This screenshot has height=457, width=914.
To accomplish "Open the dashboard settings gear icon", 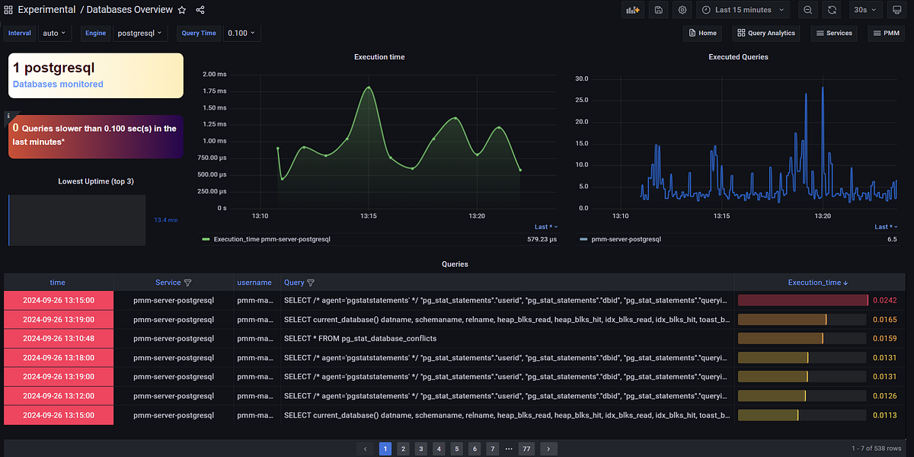I will point(682,9).
